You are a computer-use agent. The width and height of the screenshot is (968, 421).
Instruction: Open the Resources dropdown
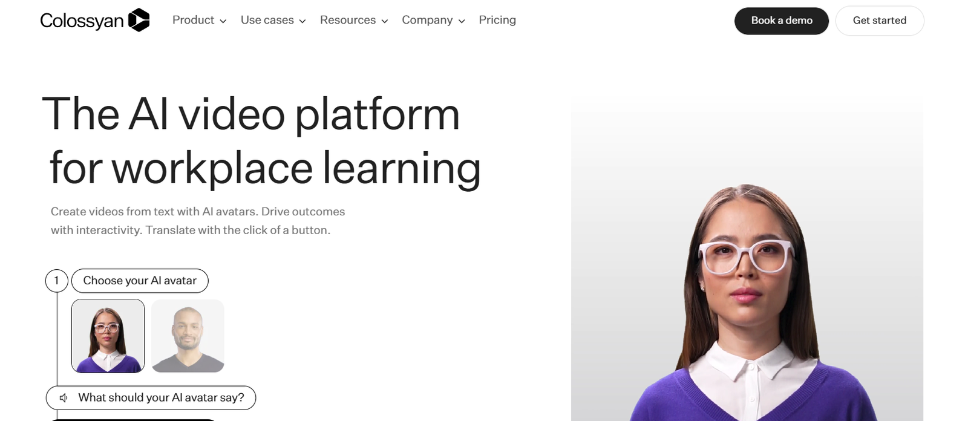coord(354,20)
